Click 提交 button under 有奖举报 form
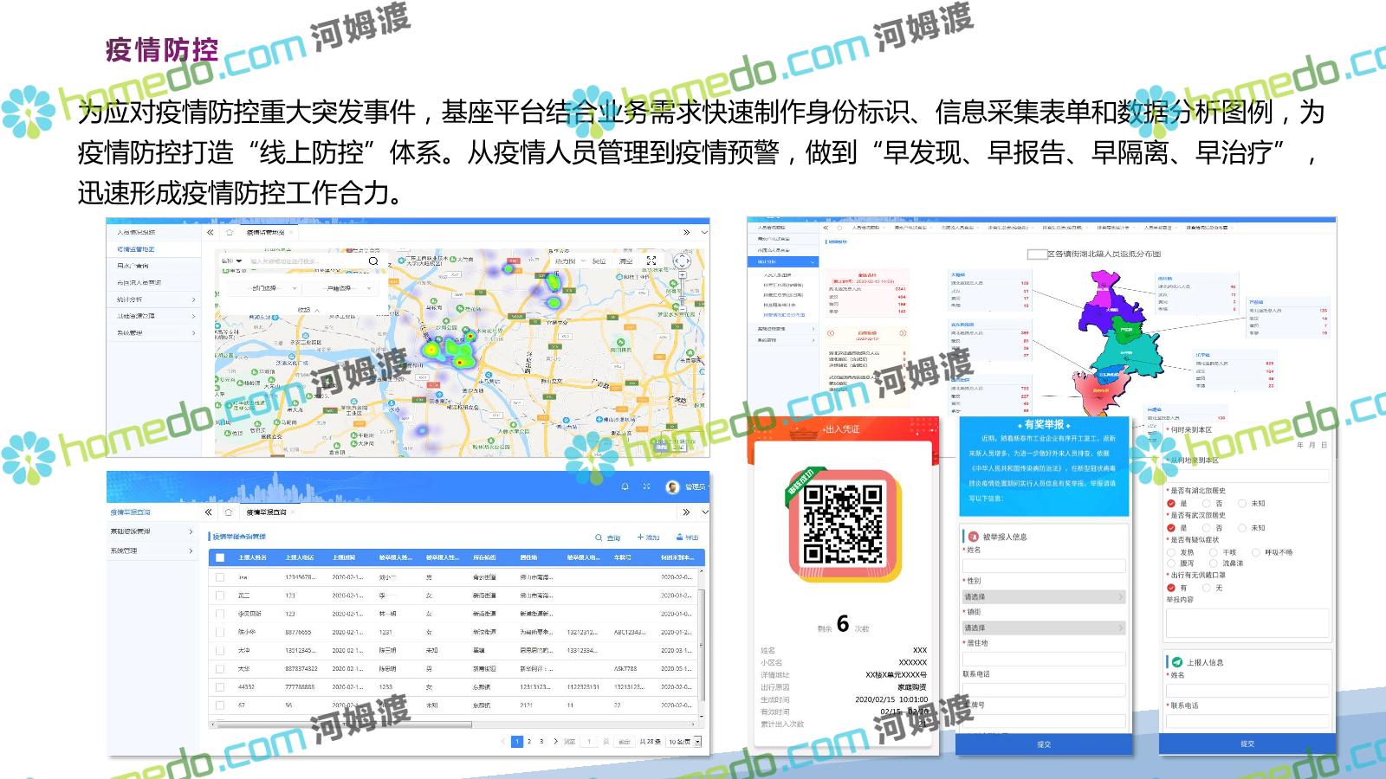 [x=1044, y=744]
